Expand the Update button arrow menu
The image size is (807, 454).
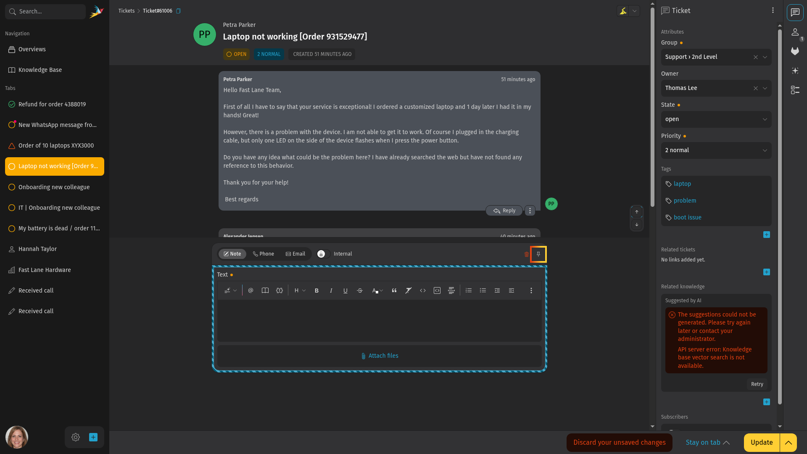[x=789, y=443]
